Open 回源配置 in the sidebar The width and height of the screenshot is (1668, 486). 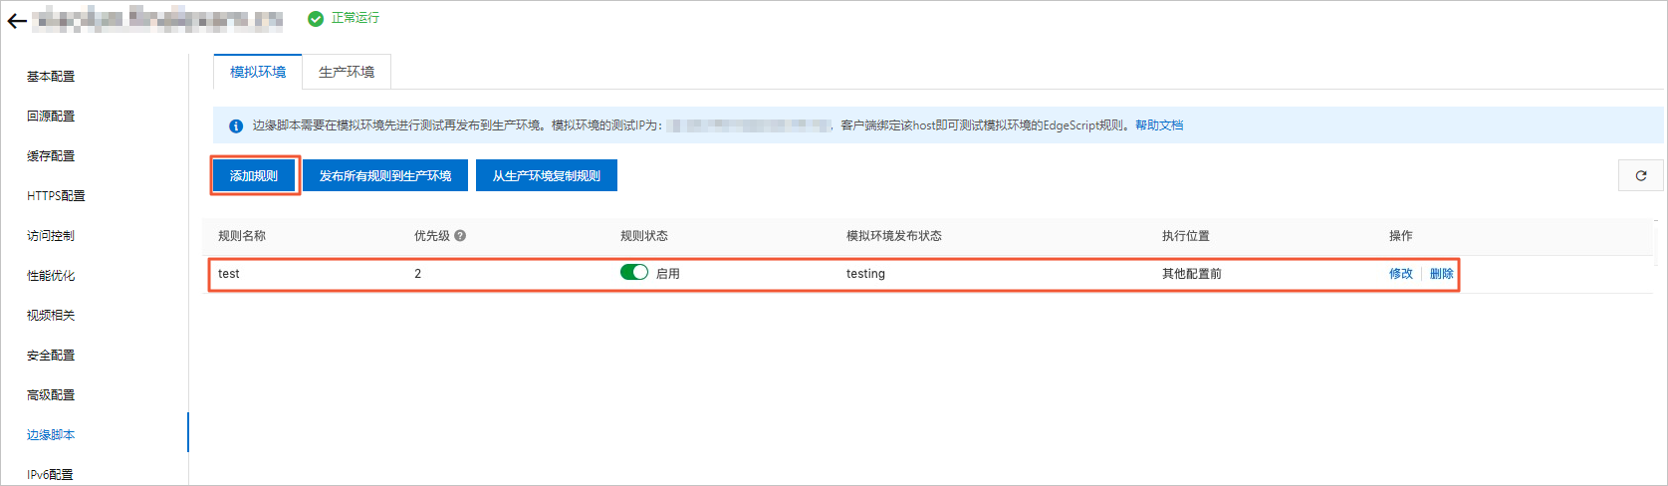[x=51, y=116]
